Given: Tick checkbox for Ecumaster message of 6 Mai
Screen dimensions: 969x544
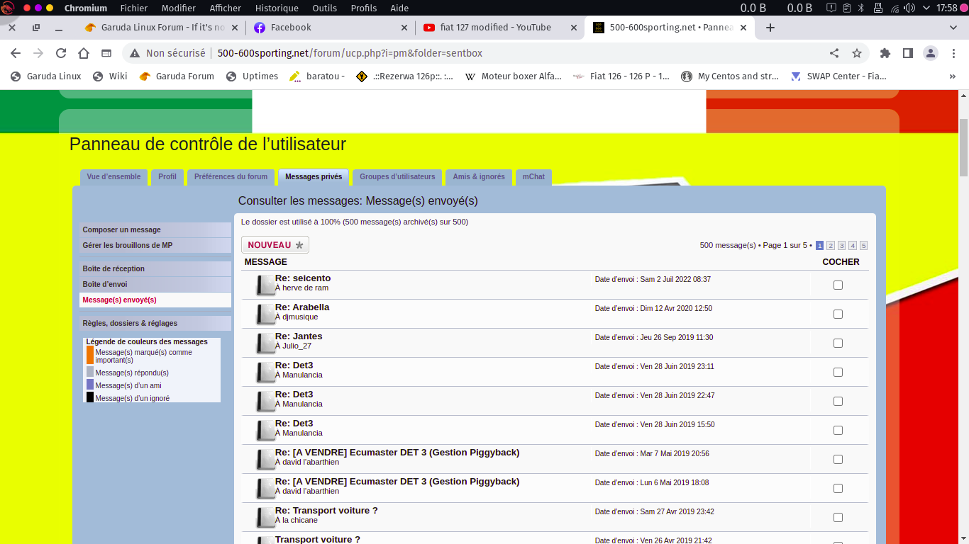Looking at the screenshot, I should tap(838, 488).
